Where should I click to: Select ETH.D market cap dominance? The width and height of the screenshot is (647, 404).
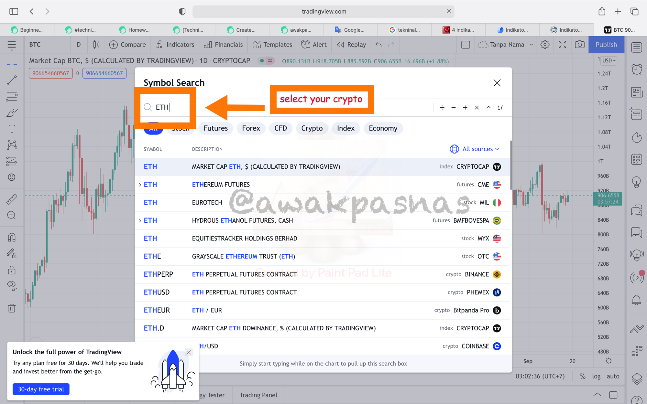pos(322,328)
